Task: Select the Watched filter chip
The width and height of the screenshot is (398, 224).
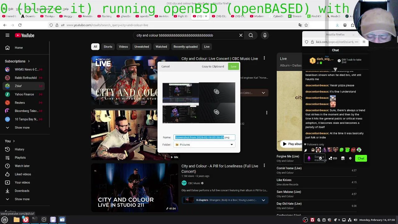Action: 161,47
